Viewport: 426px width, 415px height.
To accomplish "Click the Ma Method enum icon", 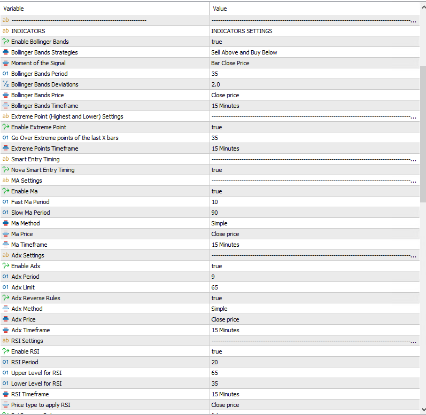I will point(6,223).
